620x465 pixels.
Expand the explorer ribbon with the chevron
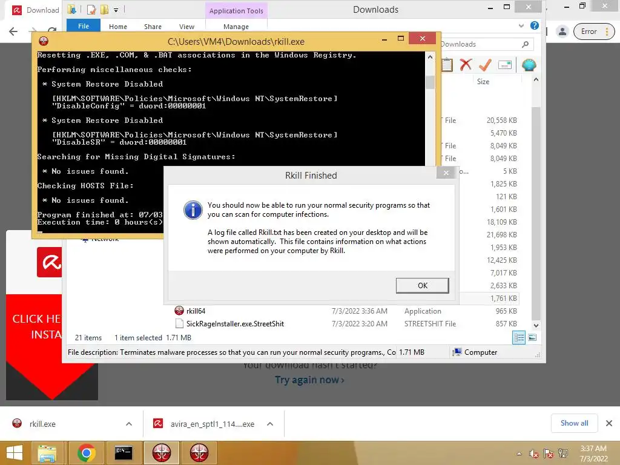521,25
